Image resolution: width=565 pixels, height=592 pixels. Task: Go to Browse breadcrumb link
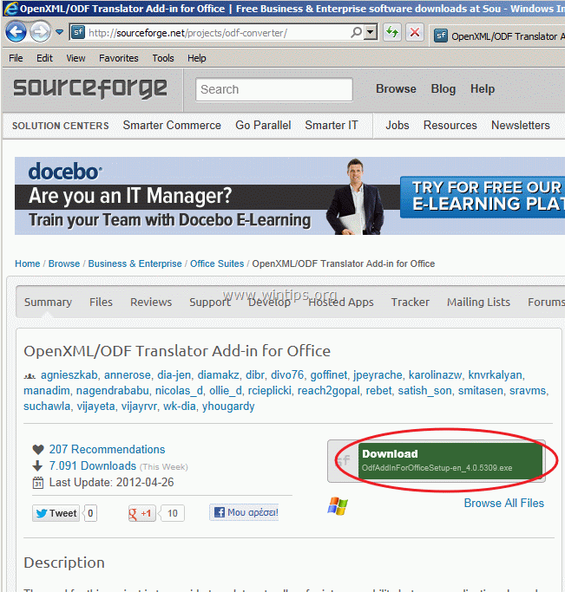[64, 263]
